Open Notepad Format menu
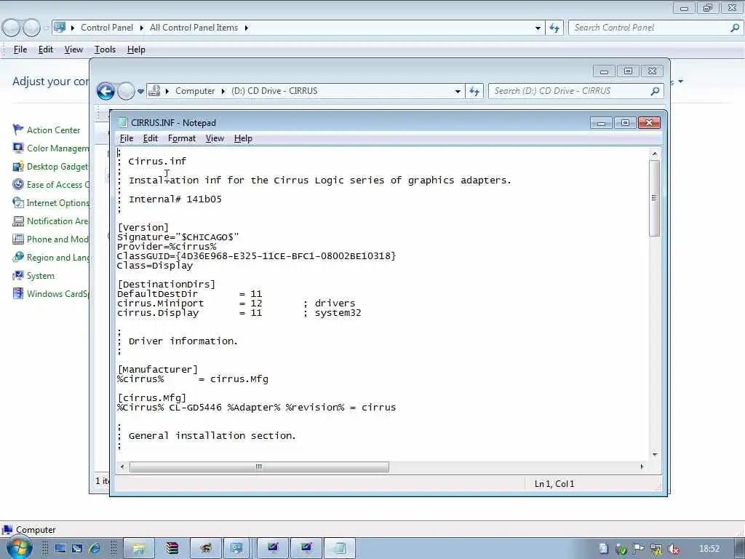Viewport: 745px width, 559px height. tap(182, 138)
